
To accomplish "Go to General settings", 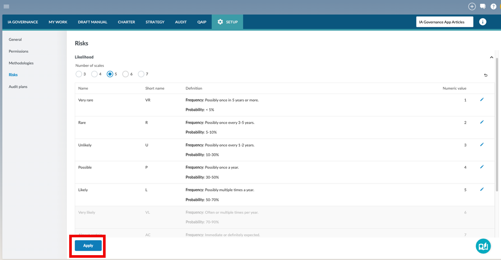I will (x=15, y=39).
